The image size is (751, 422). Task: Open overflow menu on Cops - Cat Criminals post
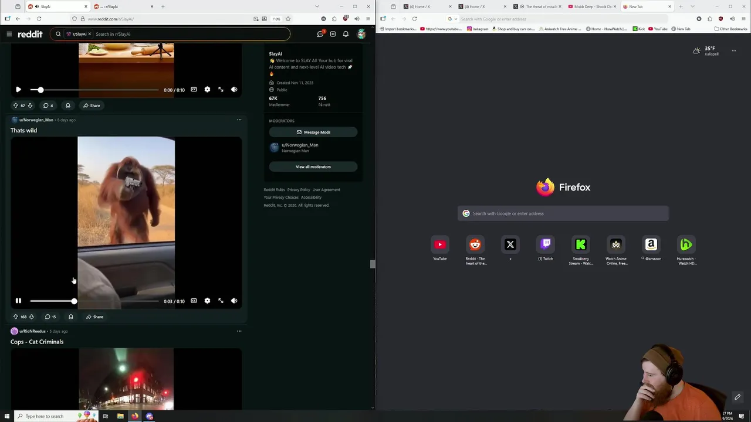coord(239,331)
